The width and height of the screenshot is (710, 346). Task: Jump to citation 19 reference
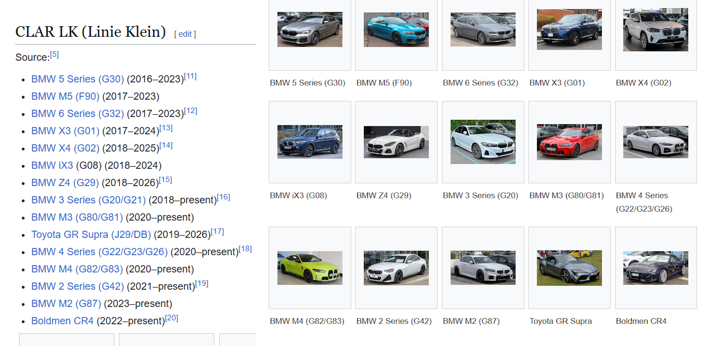[202, 284]
